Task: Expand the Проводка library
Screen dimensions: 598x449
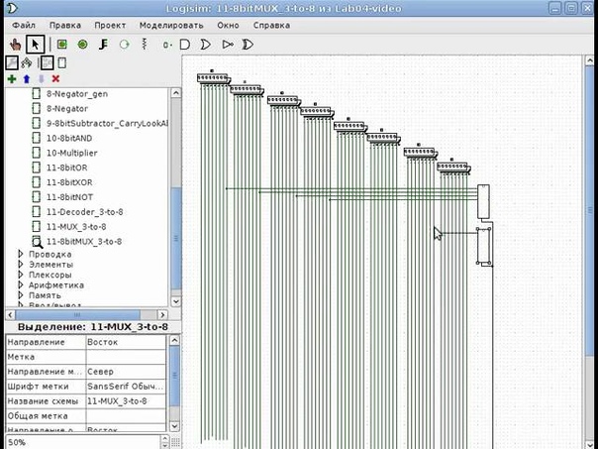Action: click(x=21, y=254)
